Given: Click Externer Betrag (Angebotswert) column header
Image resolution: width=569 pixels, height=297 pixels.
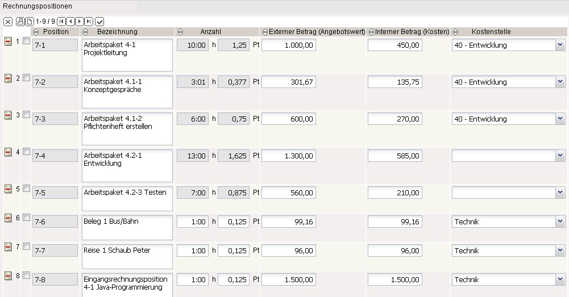Looking at the screenshot, I should tap(317, 32).
